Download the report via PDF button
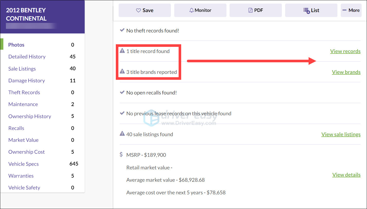Image resolution: width=367 pixels, height=209 pixels. [x=256, y=10]
